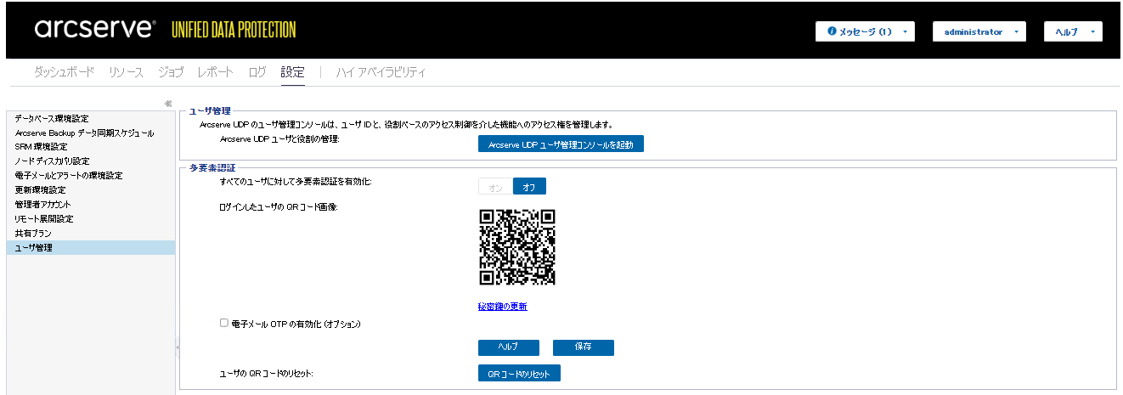Open the ヘルプ dropdown in header
The image size is (1123, 395).
click(1073, 31)
